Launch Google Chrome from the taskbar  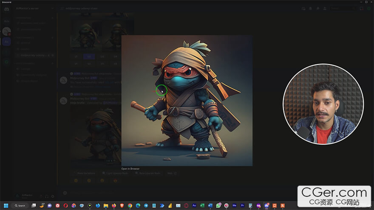[130, 205]
